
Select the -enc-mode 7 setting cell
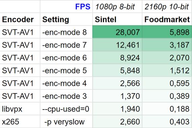click(66, 45)
